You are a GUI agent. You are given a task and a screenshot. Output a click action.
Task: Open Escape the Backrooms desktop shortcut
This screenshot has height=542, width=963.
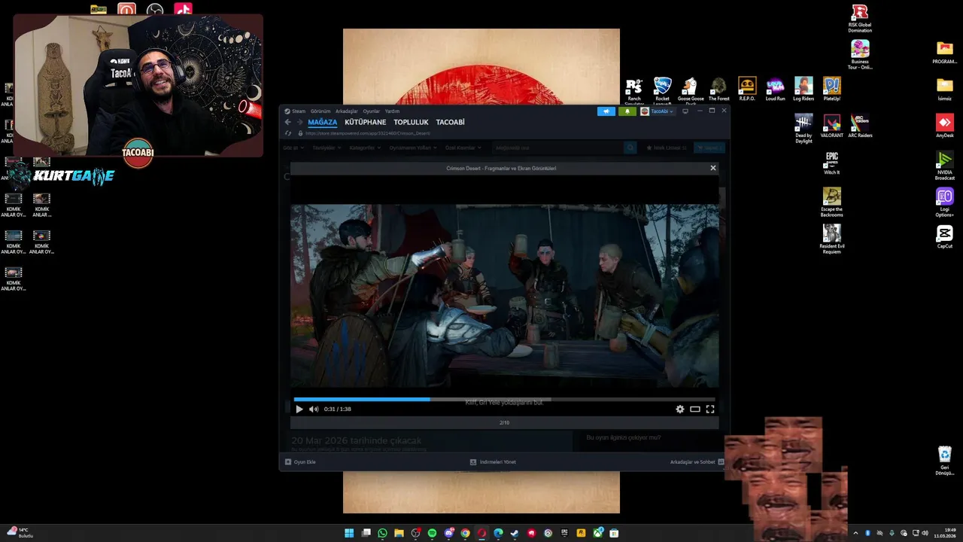point(832,202)
